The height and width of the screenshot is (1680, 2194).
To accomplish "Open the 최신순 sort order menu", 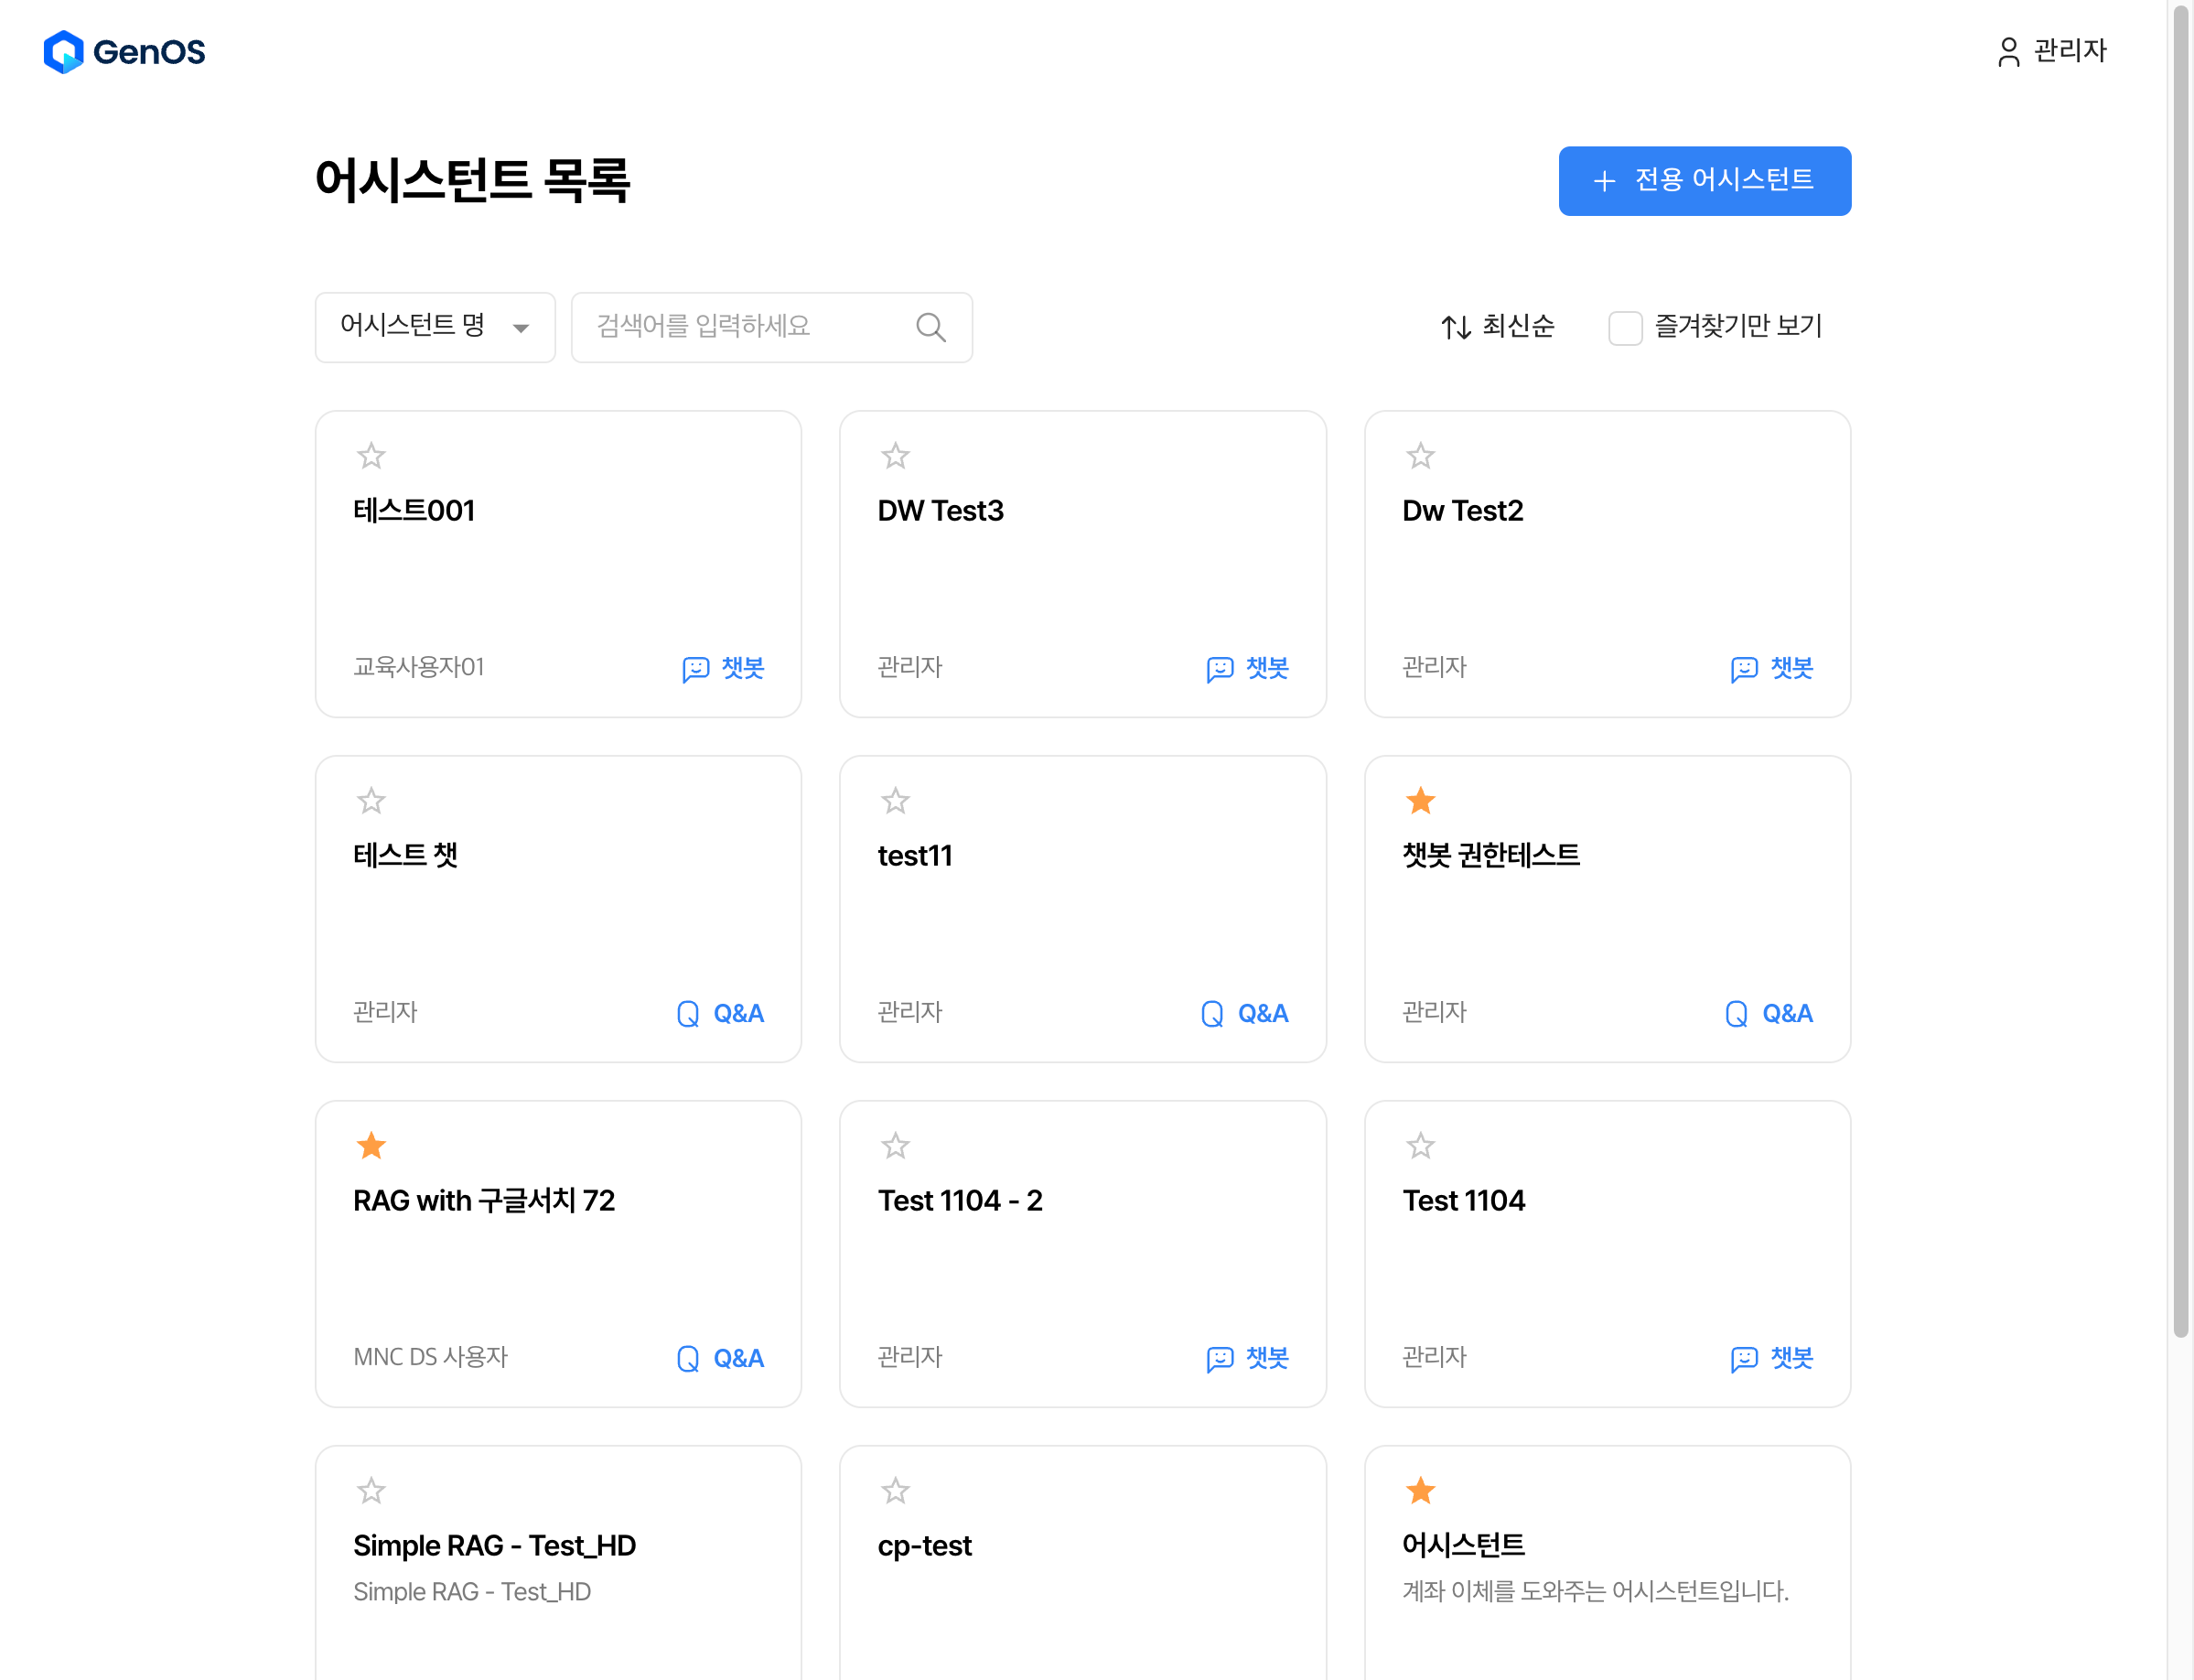I will [1516, 326].
